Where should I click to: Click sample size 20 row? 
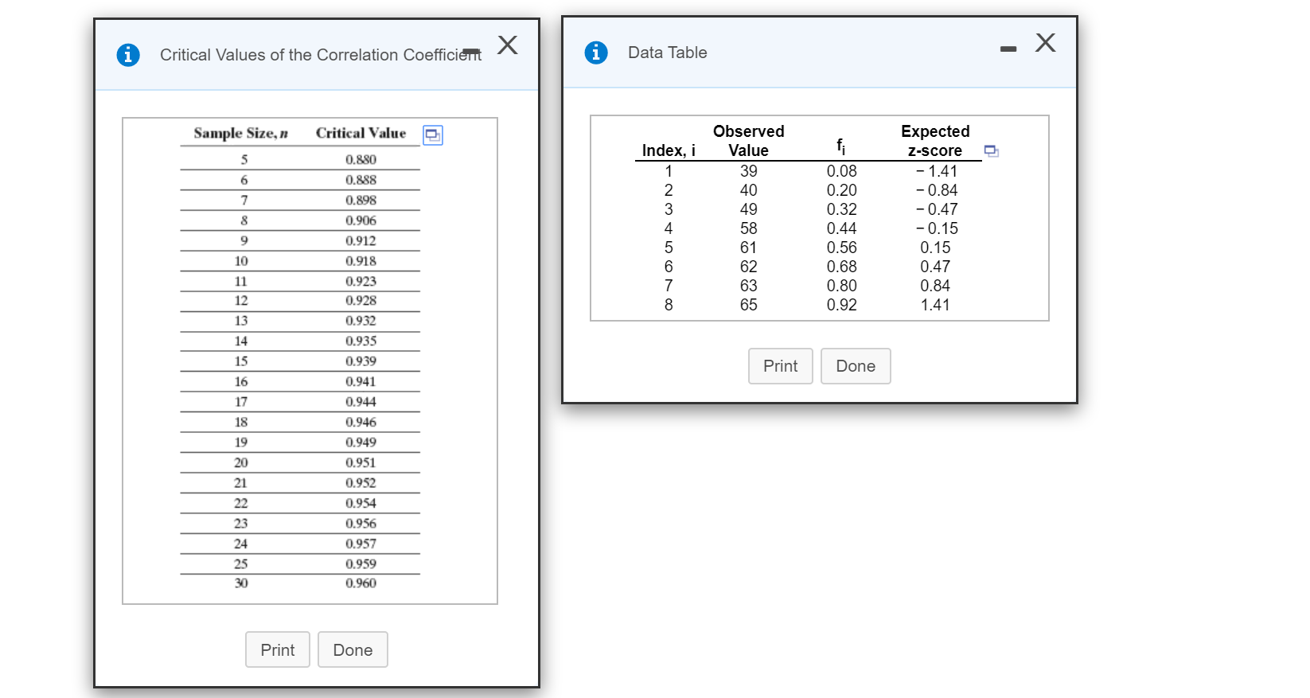(x=300, y=462)
